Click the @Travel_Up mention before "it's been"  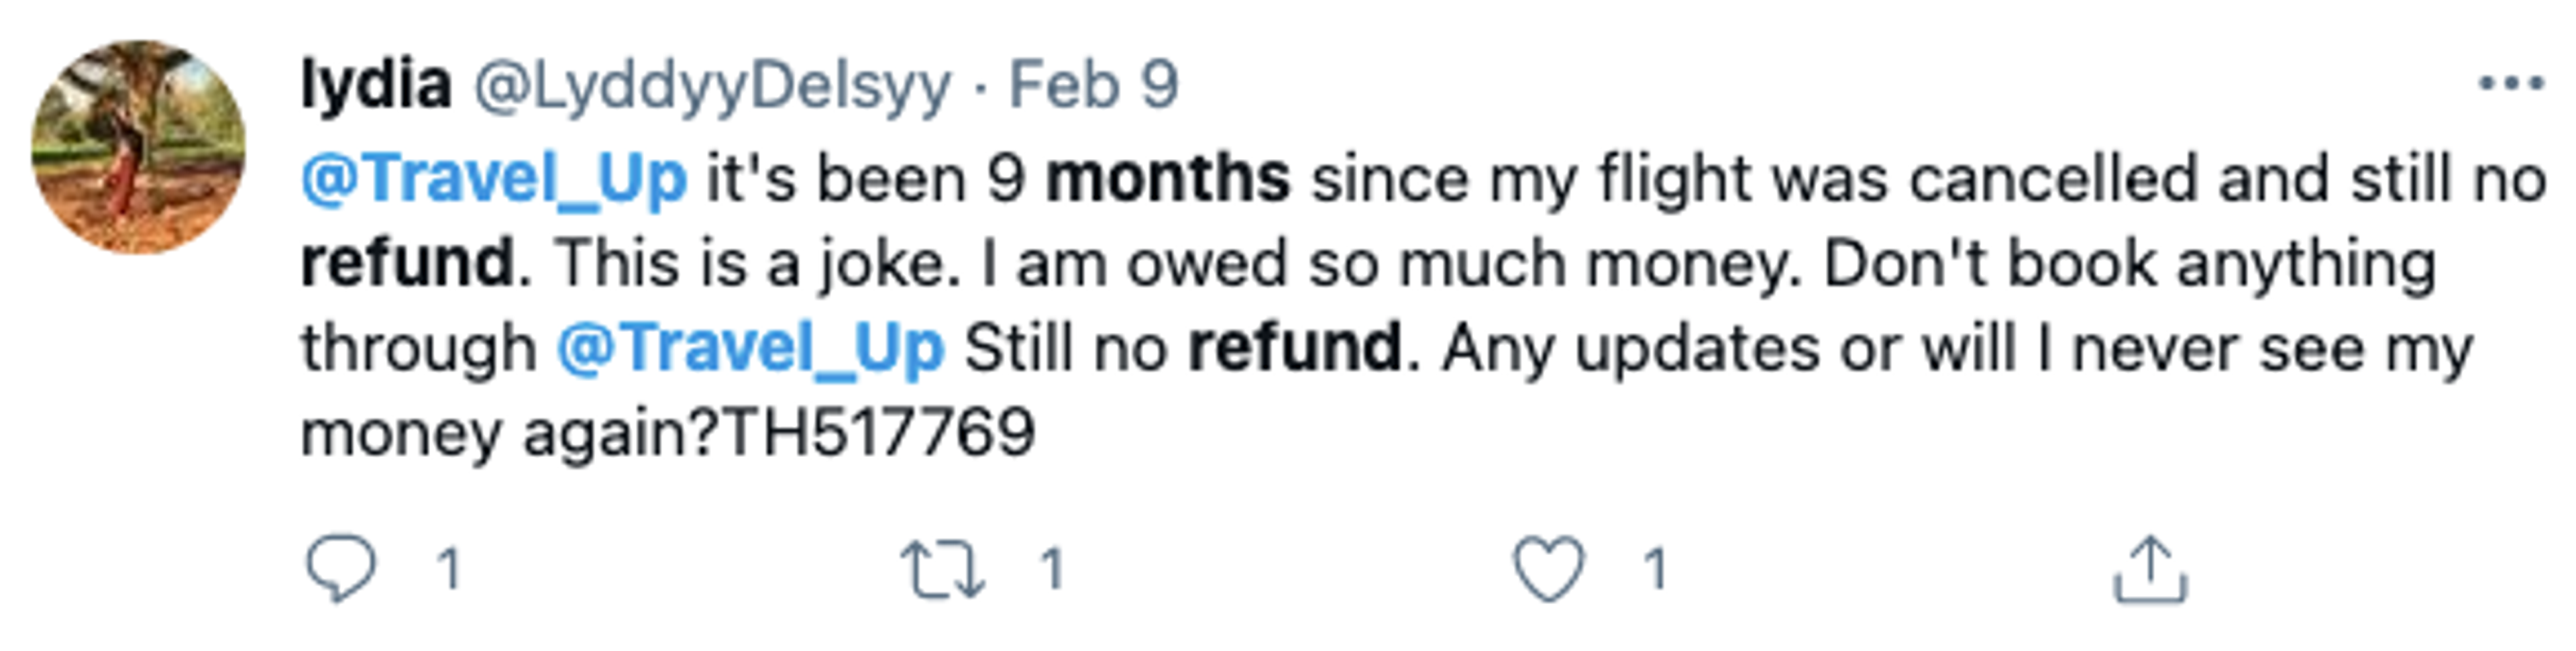pyautogui.click(x=494, y=181)
